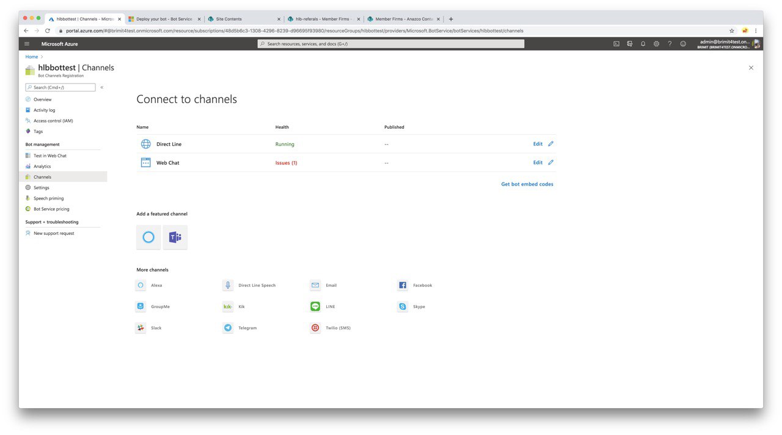782x435 pixels.
Task: Click the Alexa channel icon
Action: click(141, 286)
